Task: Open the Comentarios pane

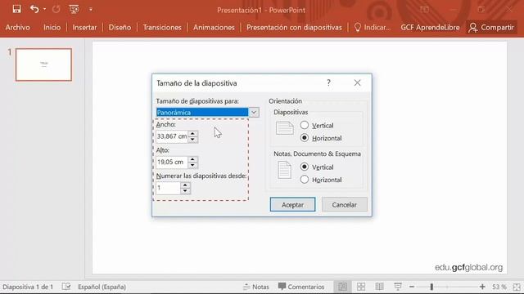Action: coord(301,287)
